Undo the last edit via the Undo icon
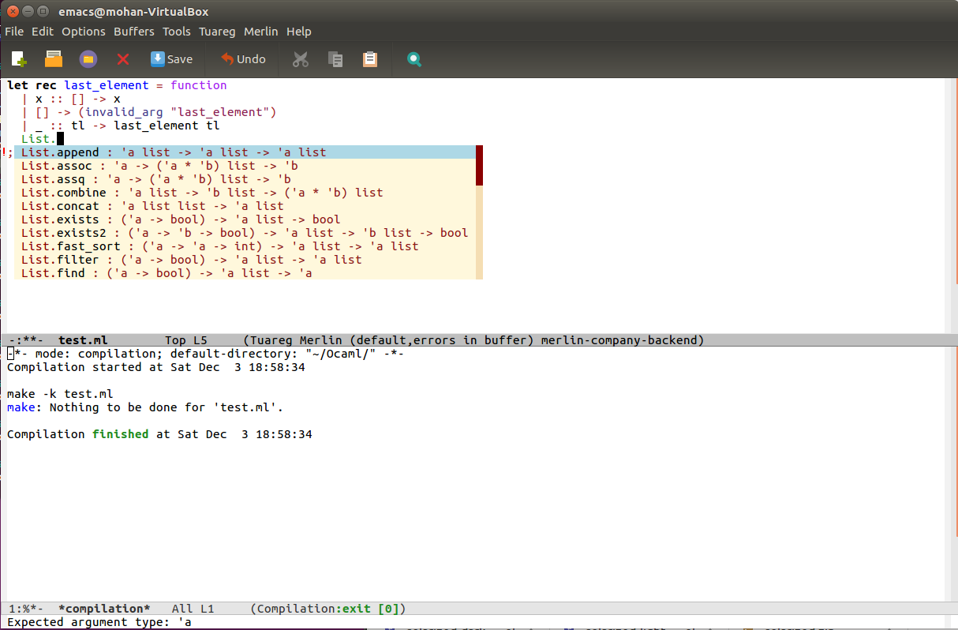This screenshot has width=958, height=630. [242, 58]
